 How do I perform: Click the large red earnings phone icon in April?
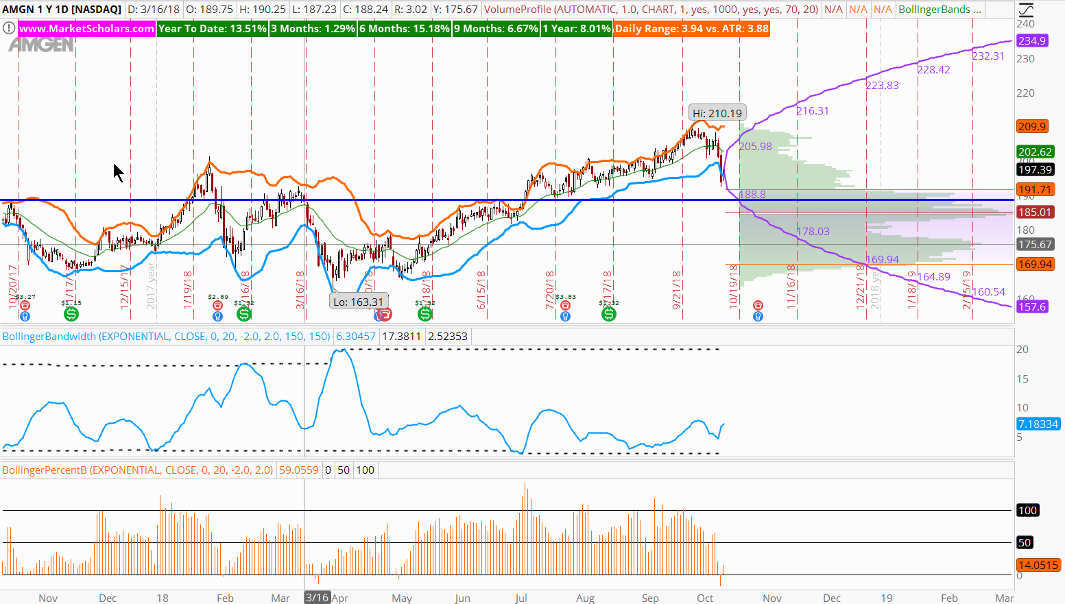[x=385, y=315]
